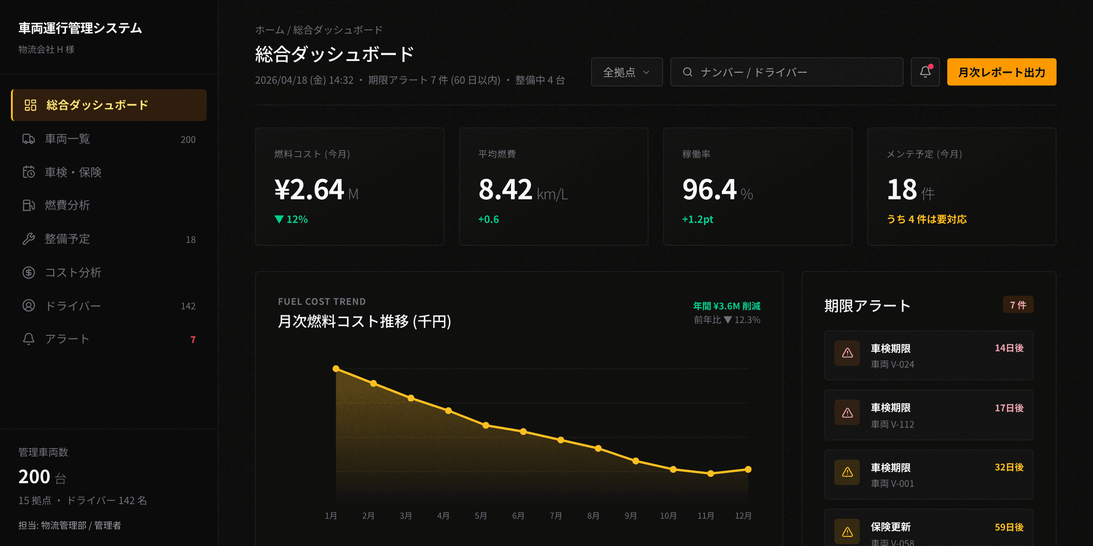Open the 全拠点 location filter dropdown
1093x546 pixels.
[x=626, y=71]
